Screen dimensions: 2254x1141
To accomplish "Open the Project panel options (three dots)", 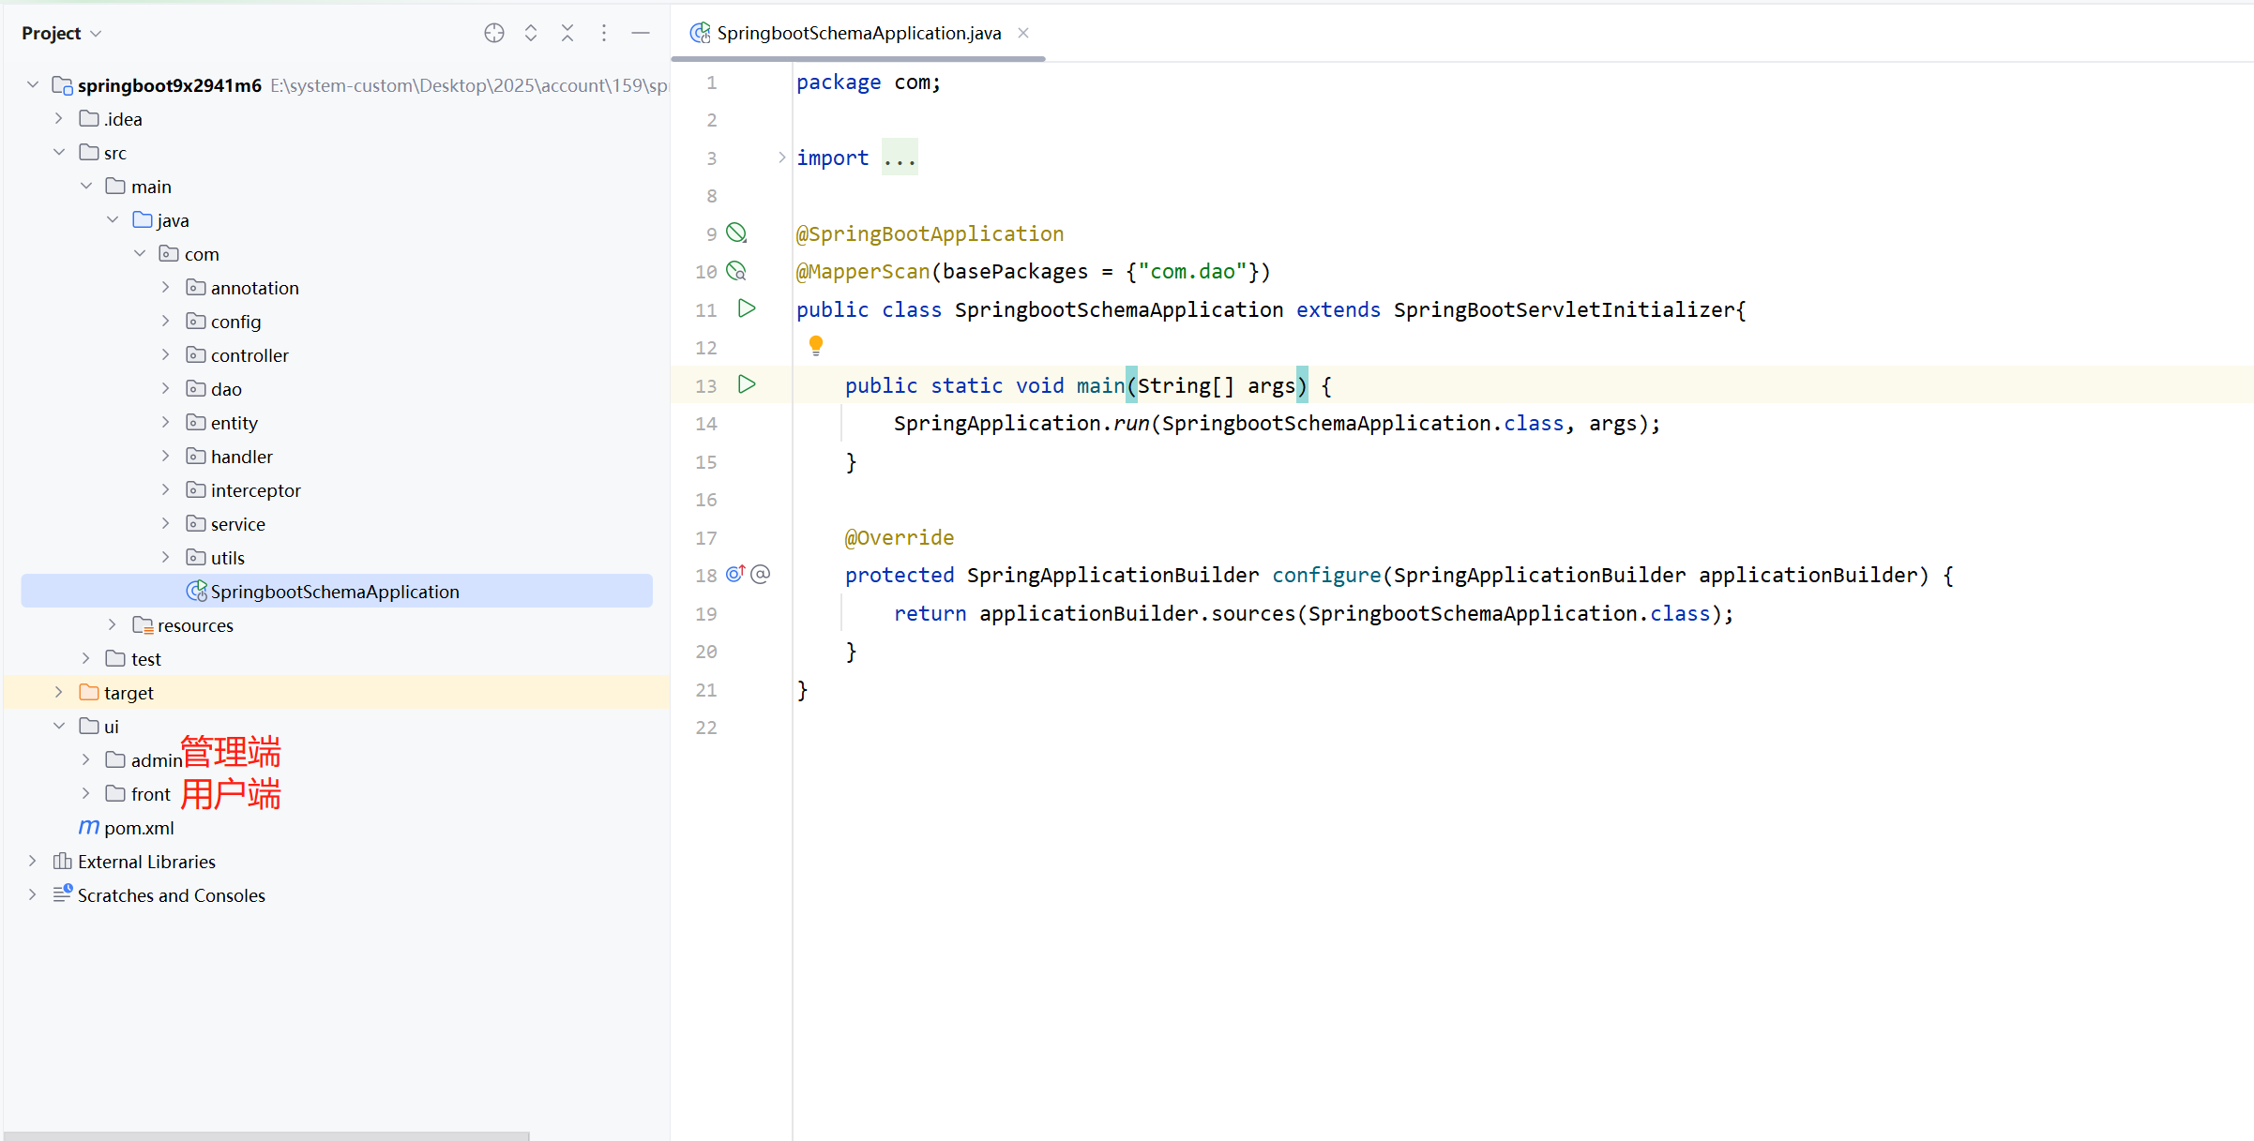I will click(604, 33).
